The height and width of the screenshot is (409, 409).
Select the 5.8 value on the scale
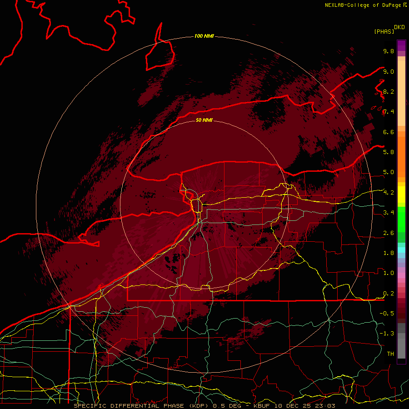click(x=389, y=152)
